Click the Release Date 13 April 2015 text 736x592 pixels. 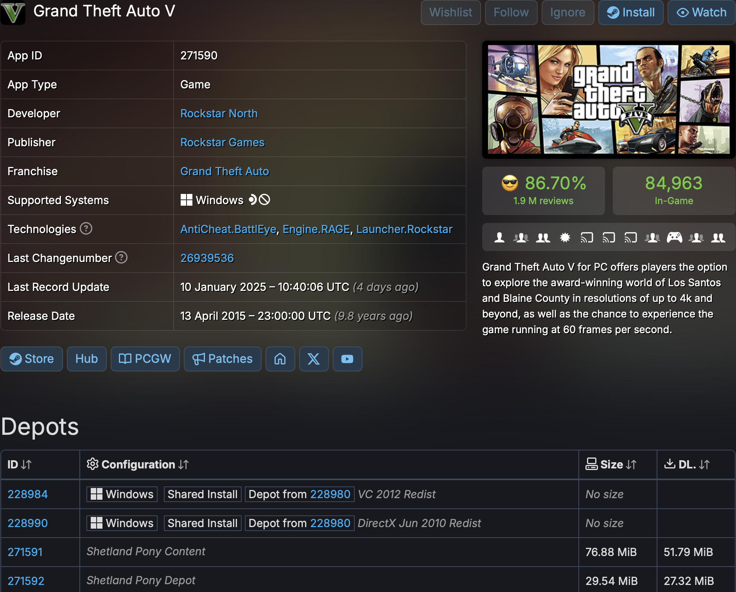(x=255, y=316)
